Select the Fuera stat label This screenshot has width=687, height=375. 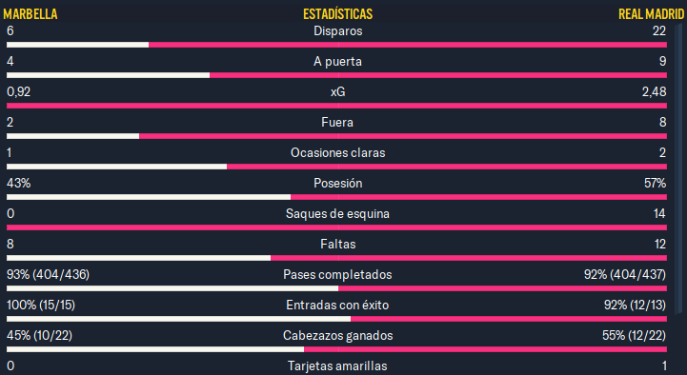(337, 122)
